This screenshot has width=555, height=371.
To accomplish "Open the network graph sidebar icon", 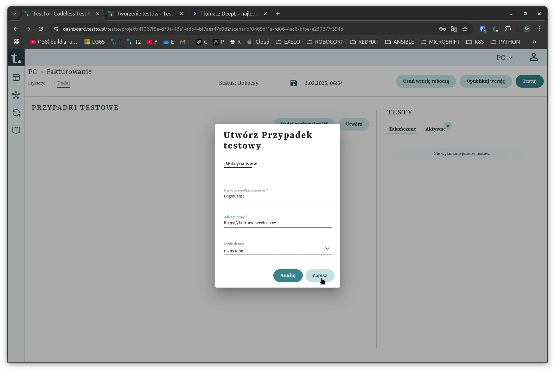I will [16, 95].
